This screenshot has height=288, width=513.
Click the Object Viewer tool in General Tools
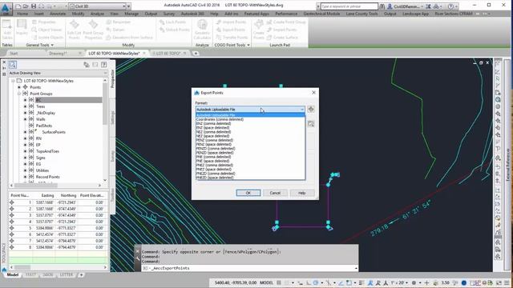pos(46,30)
